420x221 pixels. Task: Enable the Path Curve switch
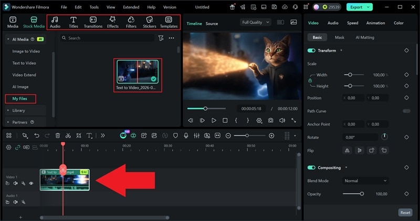(406, 111)
